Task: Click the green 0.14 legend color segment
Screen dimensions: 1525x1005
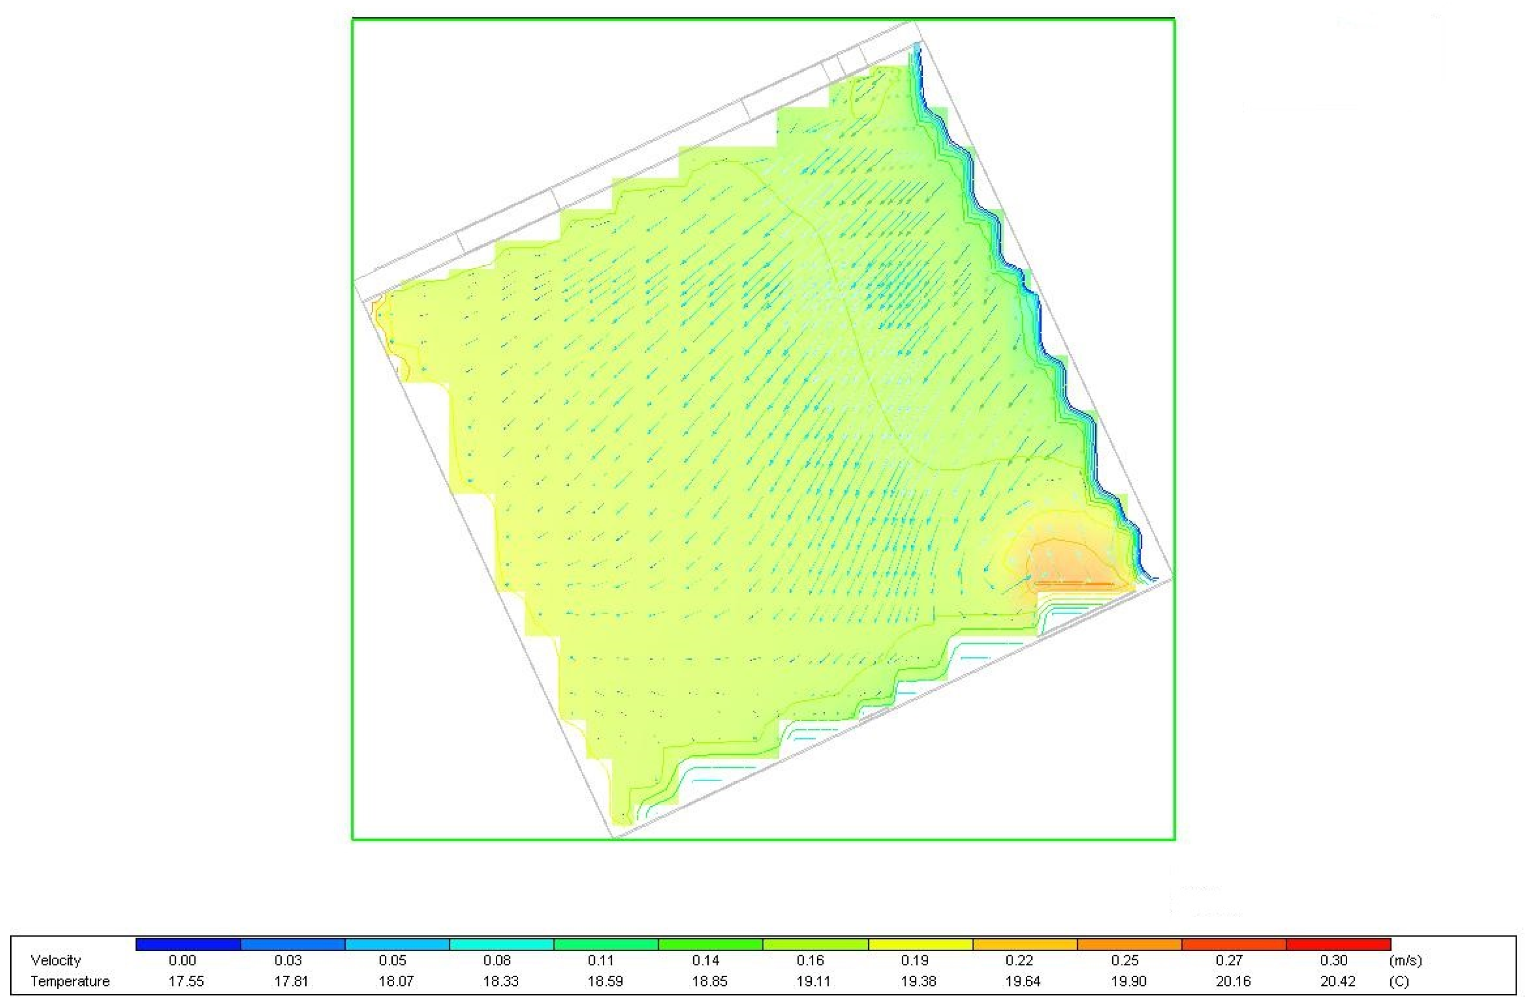Action: [x=711, y=944]
